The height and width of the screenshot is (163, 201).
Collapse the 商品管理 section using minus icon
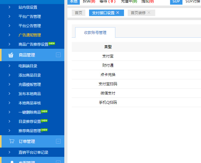58,55
